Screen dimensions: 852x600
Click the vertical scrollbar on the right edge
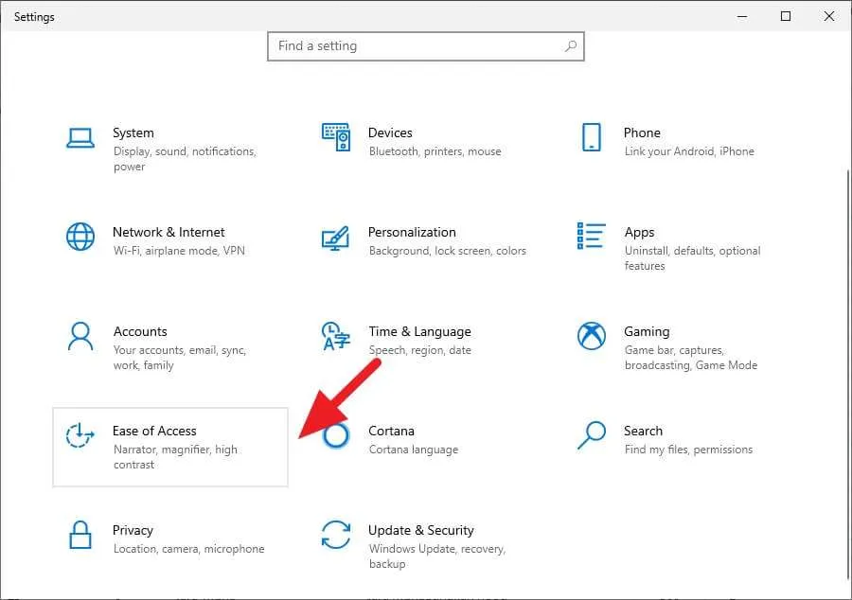click(848, 375)
